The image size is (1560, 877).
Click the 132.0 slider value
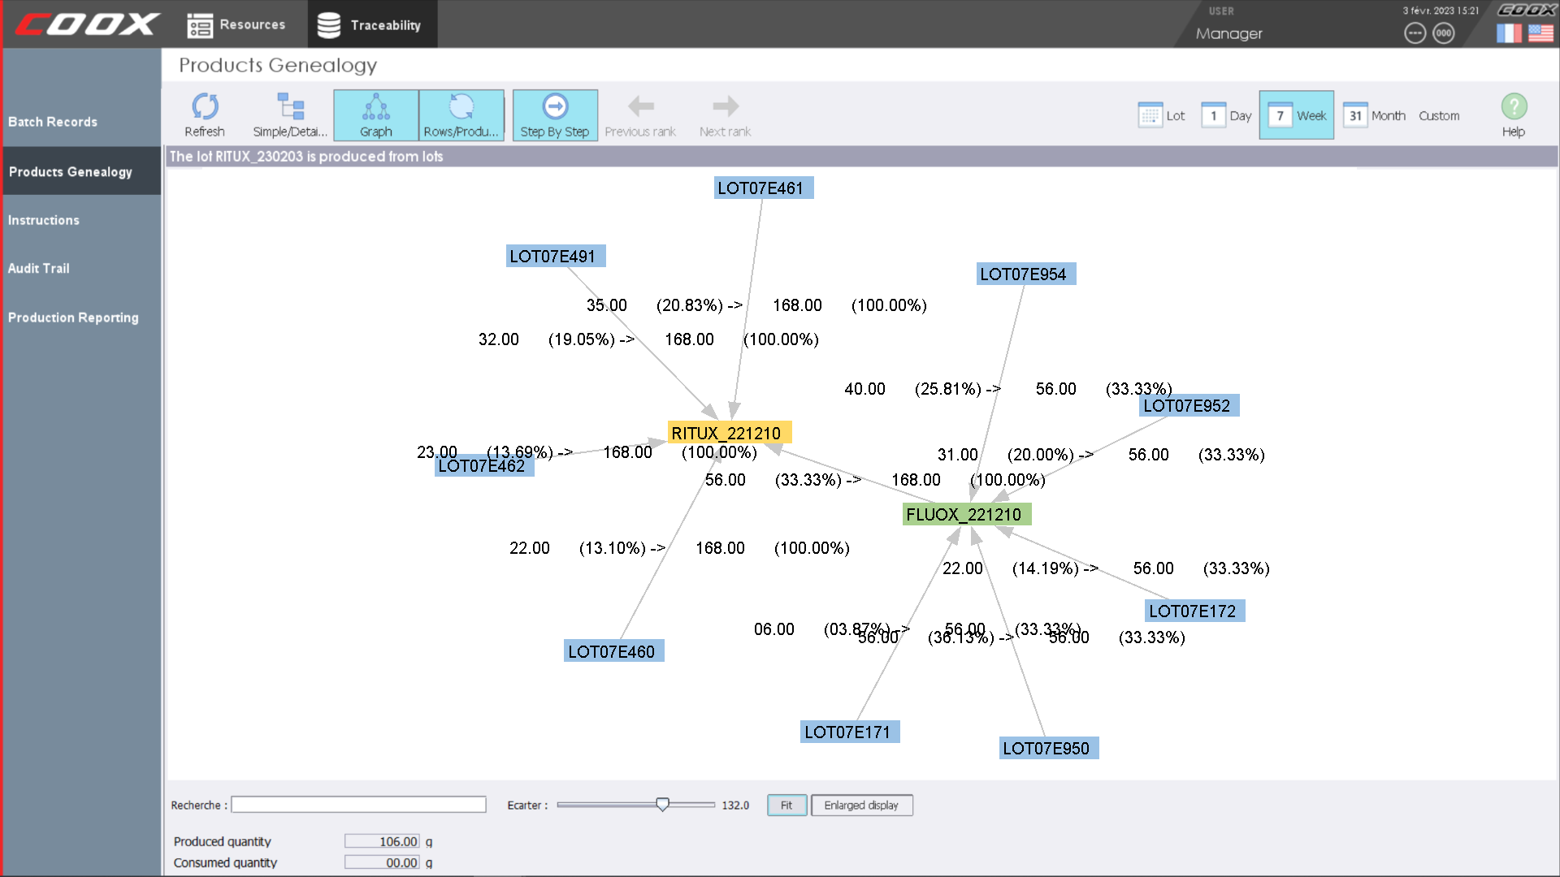click(735, 806)
